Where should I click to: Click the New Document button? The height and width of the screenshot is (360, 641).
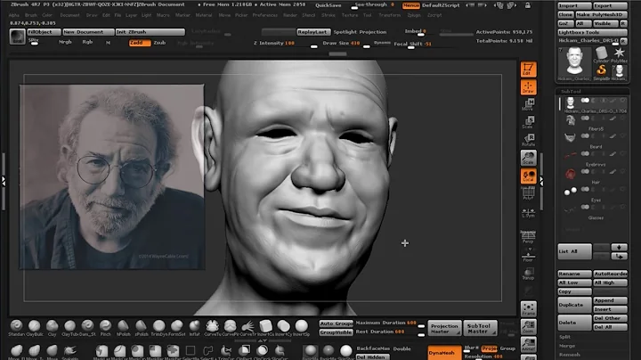click(x=88, y=32)
